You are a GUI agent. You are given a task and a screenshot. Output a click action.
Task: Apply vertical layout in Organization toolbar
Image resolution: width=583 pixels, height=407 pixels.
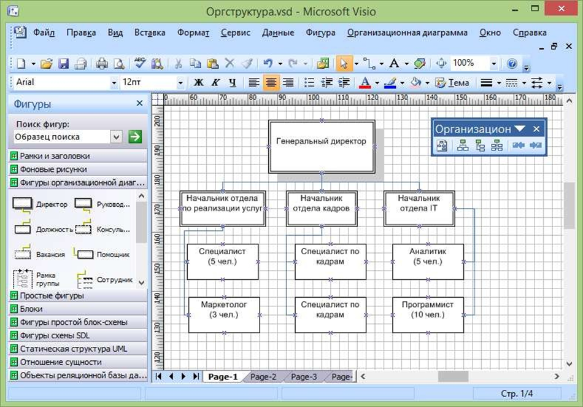(480, 146)
